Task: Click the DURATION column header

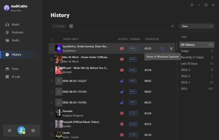Action: 152,39
